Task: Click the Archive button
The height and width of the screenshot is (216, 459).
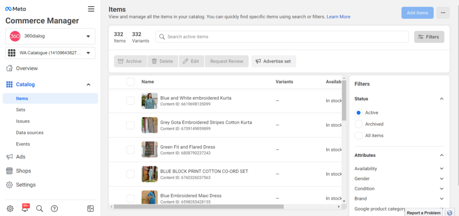Action: (x=130, y=61)
